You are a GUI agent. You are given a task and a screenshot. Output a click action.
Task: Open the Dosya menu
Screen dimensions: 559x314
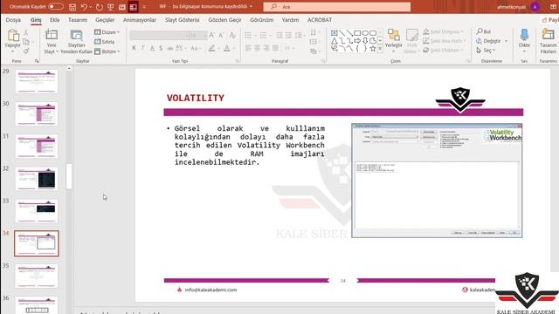(13, 20)
